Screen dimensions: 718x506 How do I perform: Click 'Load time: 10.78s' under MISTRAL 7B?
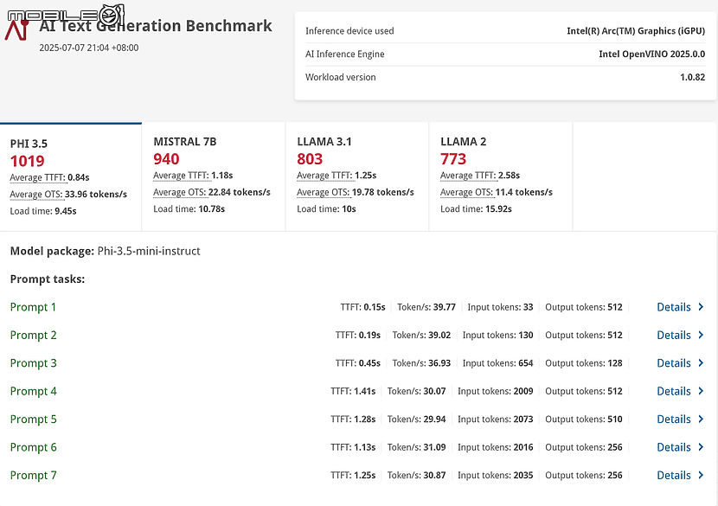coord(189,209)
